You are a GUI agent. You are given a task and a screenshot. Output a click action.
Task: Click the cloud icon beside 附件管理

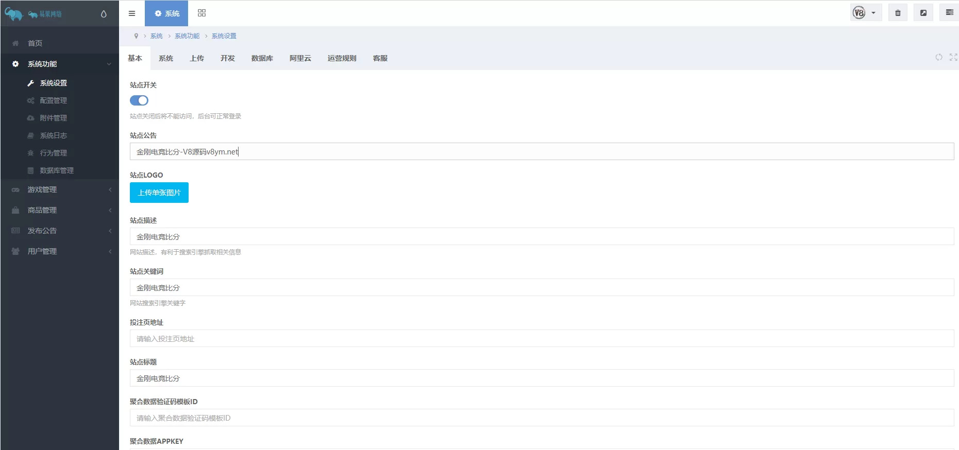(x=30, y=118)
